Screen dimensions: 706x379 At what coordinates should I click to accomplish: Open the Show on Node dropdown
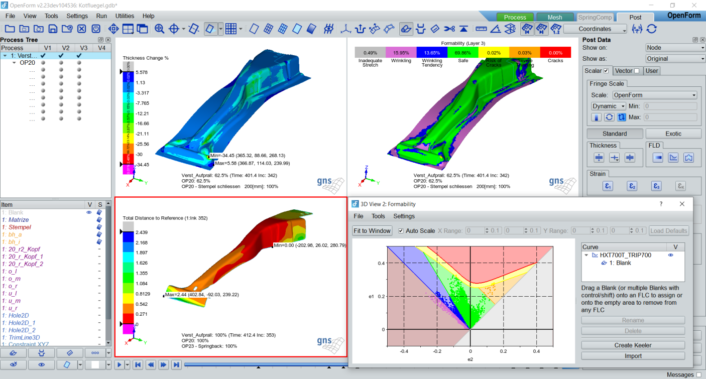click(675, 48)
